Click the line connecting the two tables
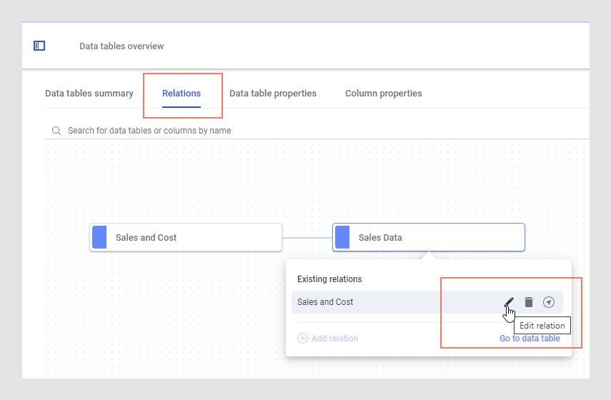Viewport: 611px width, 400px height. 307,237
